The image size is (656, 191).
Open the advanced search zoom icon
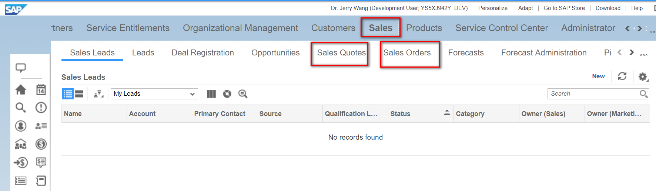[243, 94]
